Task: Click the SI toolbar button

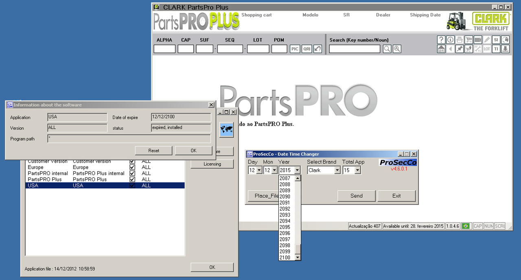Action: tap(496, 40)
